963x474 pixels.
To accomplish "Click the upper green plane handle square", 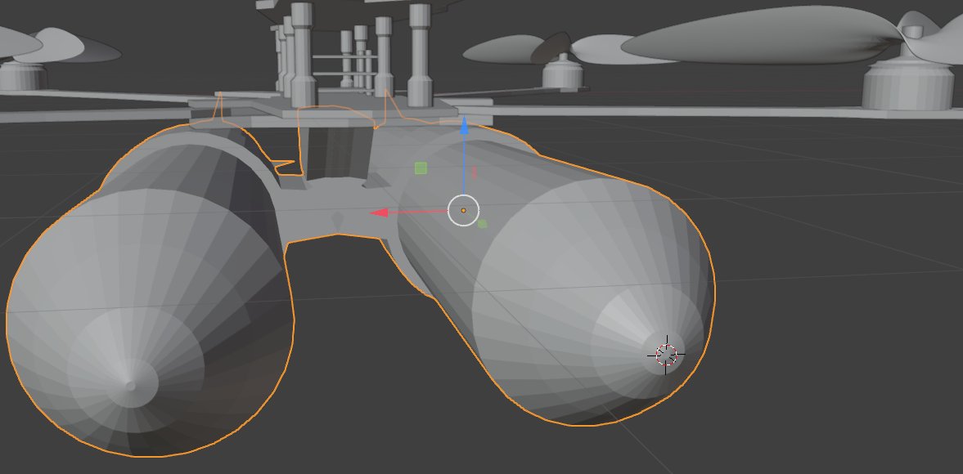I will pos(421,168).
